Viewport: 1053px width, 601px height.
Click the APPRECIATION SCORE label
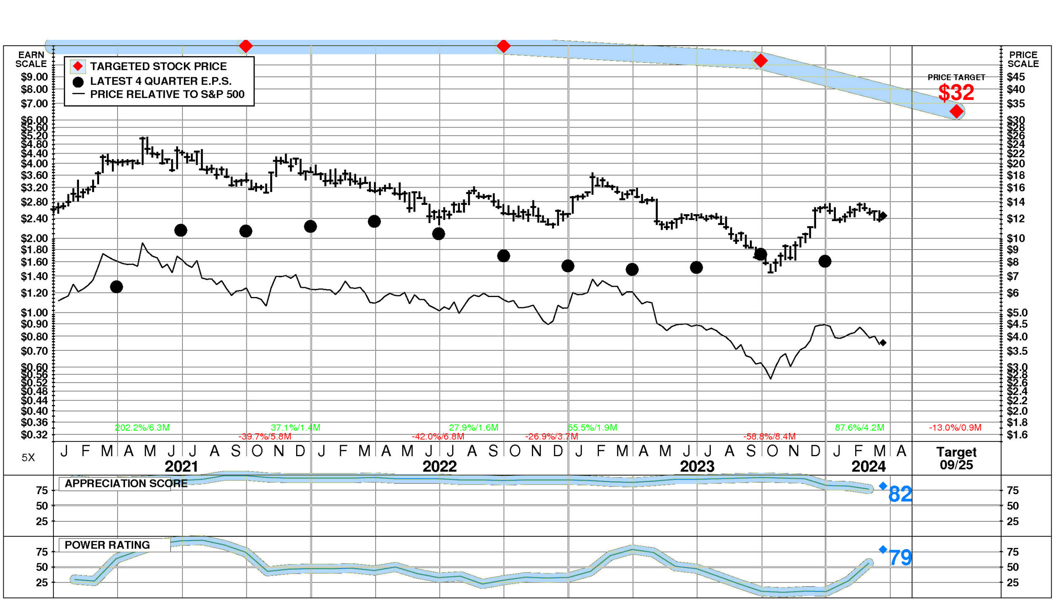126,483
